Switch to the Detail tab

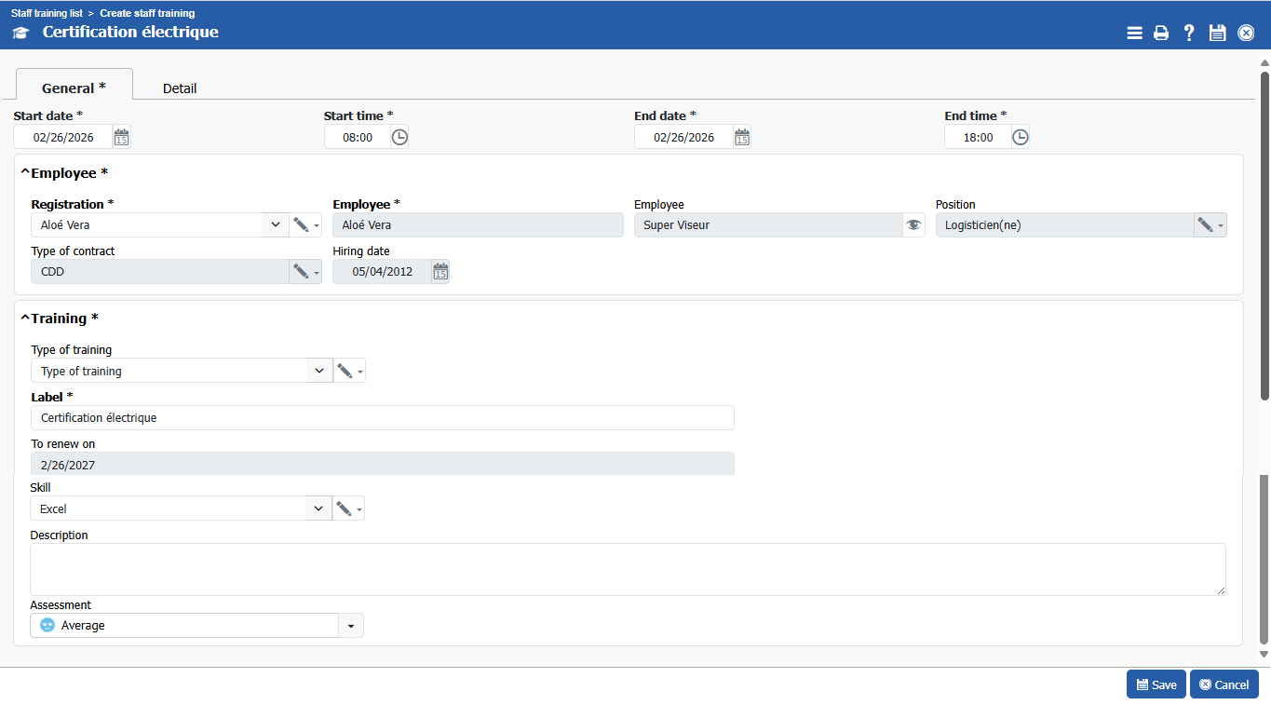[180, 88]
